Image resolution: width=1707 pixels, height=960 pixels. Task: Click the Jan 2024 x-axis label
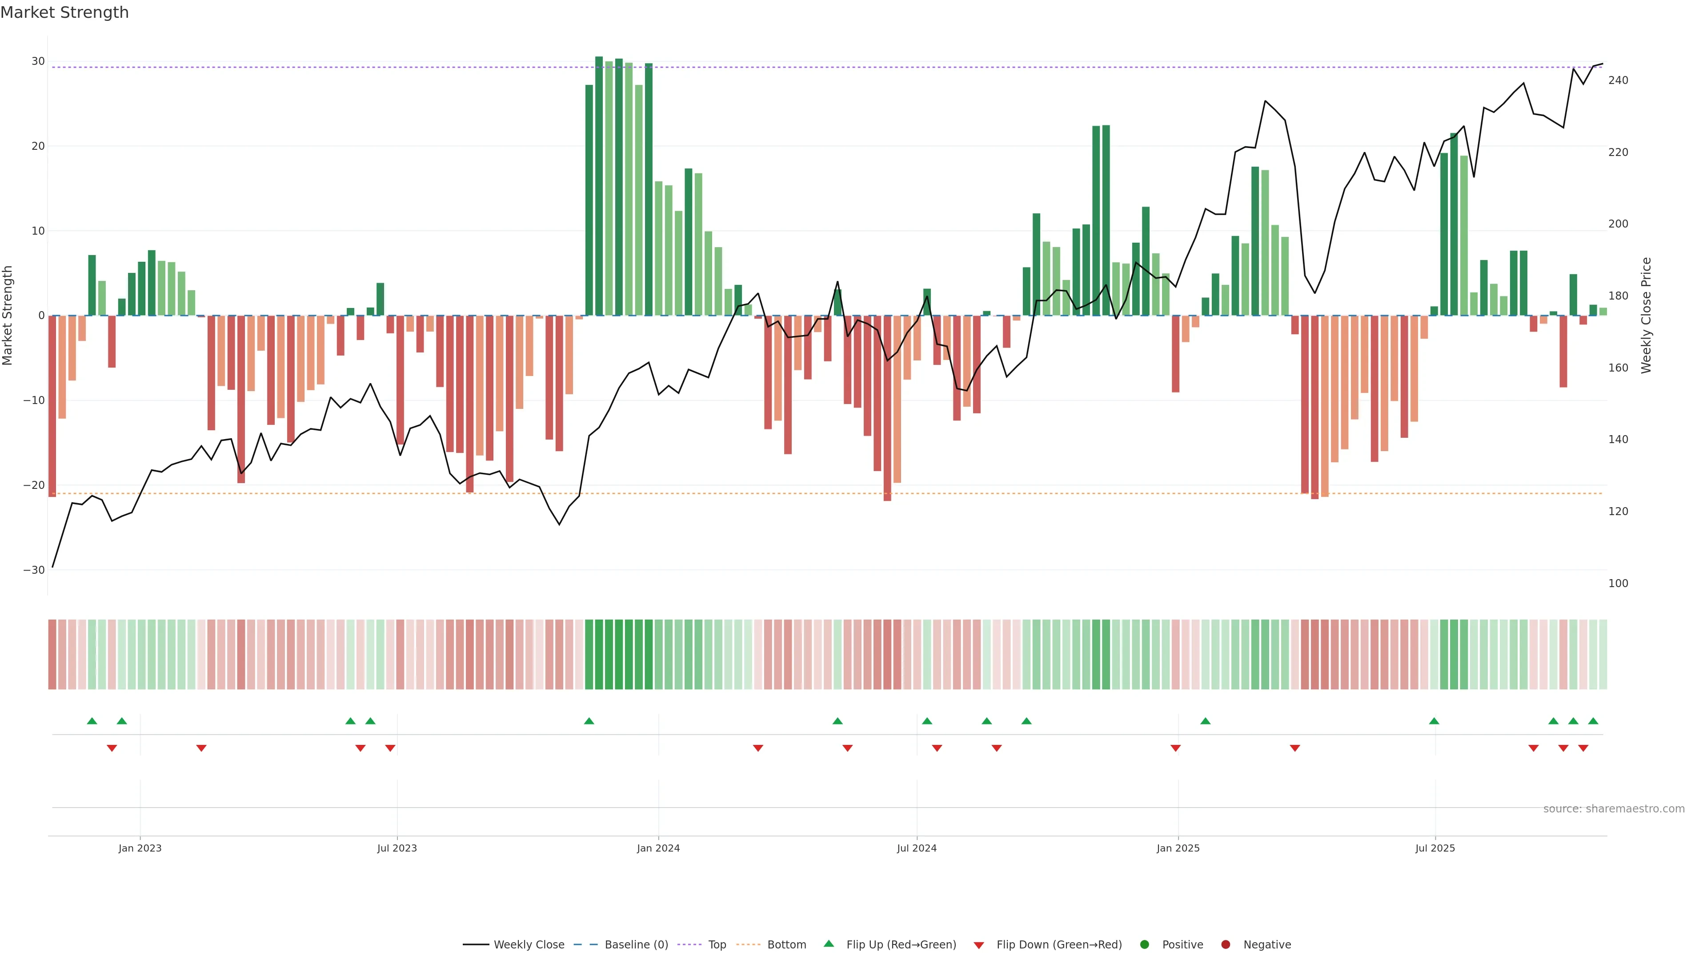658,848
